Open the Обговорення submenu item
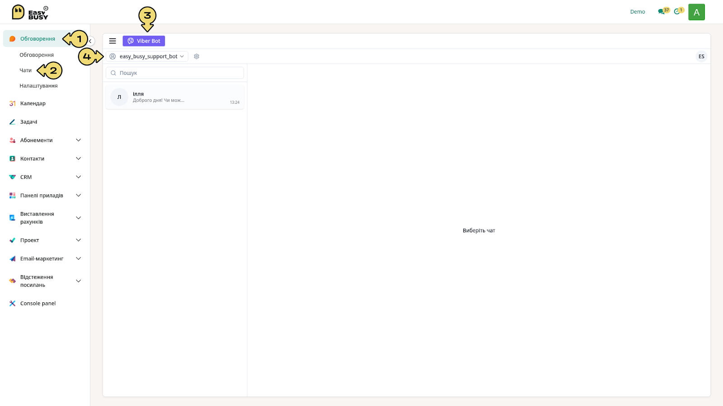 coord(37,55)
